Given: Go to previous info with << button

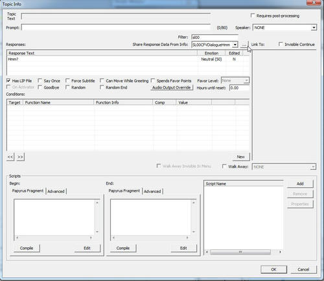Looking at the screenshot, I should pyautogui.click(x=10, y=157).
